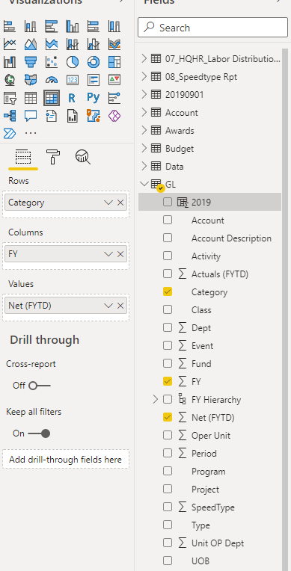Insert the Q&A speech bubble visual
The height and width of the screenshot is (571, 291).
pos(31,116)
